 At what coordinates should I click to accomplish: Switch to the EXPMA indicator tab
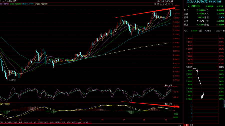pos(85,122)
